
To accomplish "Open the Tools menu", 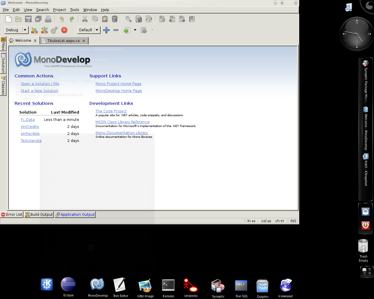I will tap(75, 10).
